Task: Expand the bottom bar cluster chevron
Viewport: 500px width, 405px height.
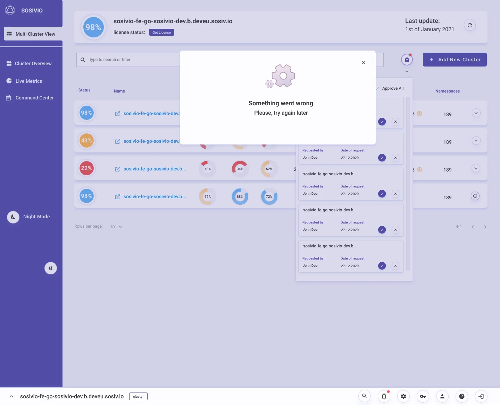Action: click(x=11, y=396)
